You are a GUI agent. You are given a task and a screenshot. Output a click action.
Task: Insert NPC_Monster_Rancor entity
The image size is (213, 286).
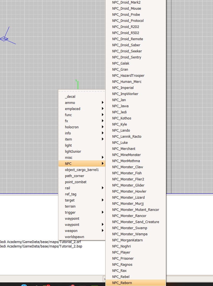136,216
